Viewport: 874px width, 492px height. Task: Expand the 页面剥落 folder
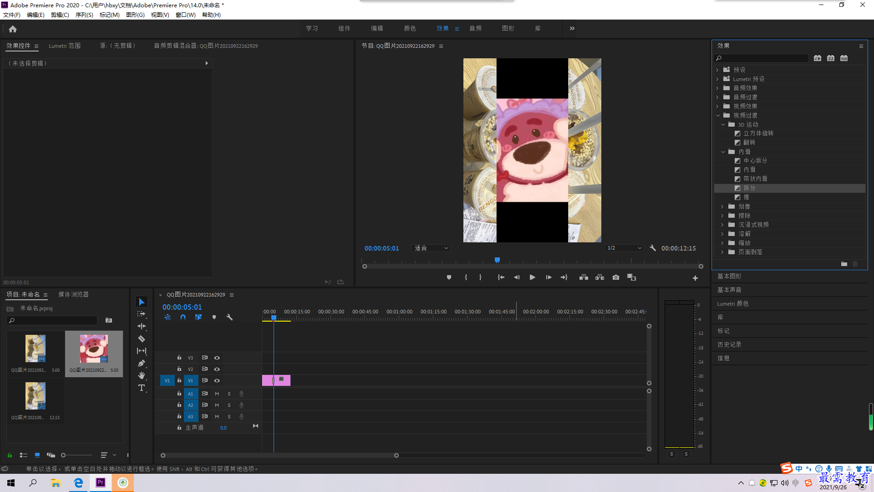coord(722,252)
